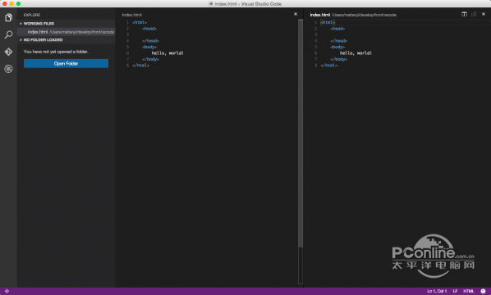This screenshot has width=491, height=295.
Task: Click the green window zoom button
Action: [x=19, y=4]
